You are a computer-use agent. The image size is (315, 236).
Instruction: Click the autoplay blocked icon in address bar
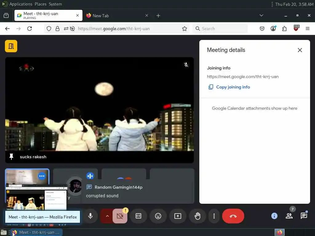[x=73, y=29]
